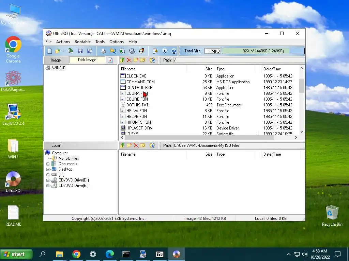The width and height of the screenshot is (349, 261).
Task: Click the Convert disc icon with green arrow
Action: 122,51
